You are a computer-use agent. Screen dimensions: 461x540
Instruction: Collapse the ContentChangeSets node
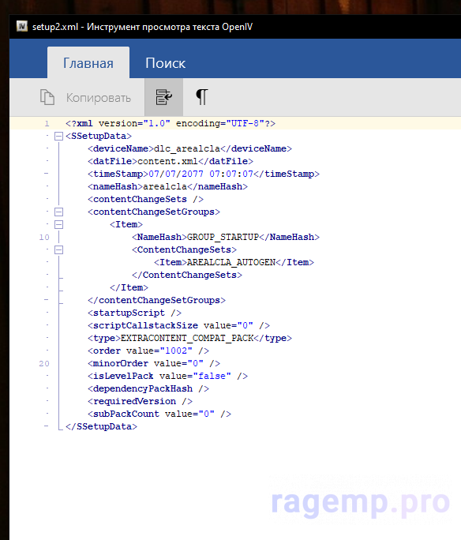tap(59, 250)
